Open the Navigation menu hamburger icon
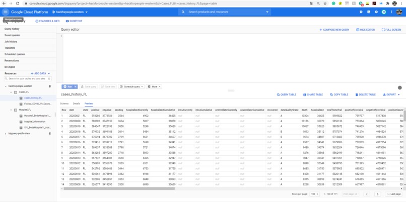 click(6, 12)
